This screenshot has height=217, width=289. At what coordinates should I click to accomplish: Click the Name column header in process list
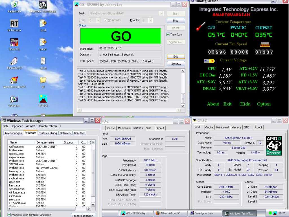pos(21,142)
